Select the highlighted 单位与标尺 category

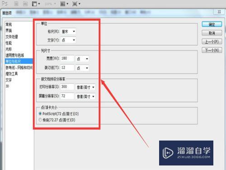pos(19,61)
